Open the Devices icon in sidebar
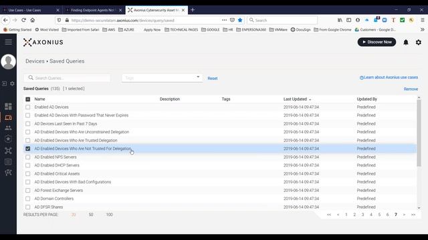The width and height of the screenshot is (428, 240). point(8,117)
